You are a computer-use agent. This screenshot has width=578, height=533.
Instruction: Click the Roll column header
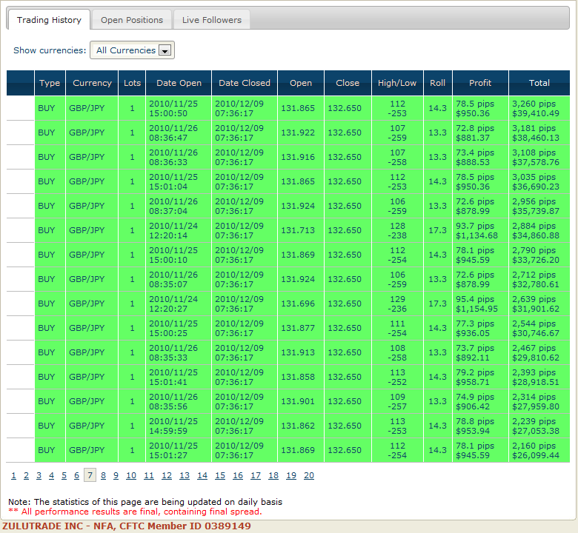[438, 83]
